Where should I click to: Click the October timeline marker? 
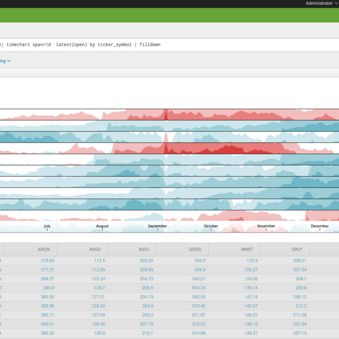point(211,226)
